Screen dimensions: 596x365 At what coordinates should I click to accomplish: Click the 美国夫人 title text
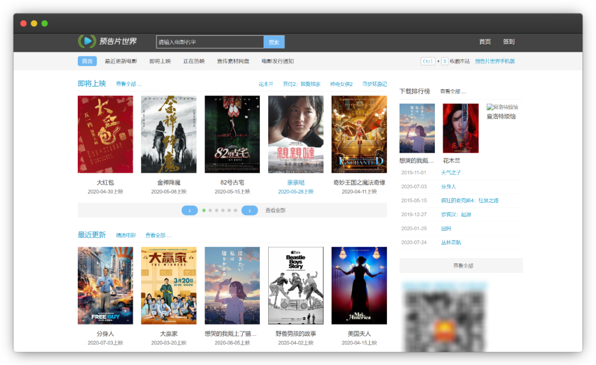(359, 334)
